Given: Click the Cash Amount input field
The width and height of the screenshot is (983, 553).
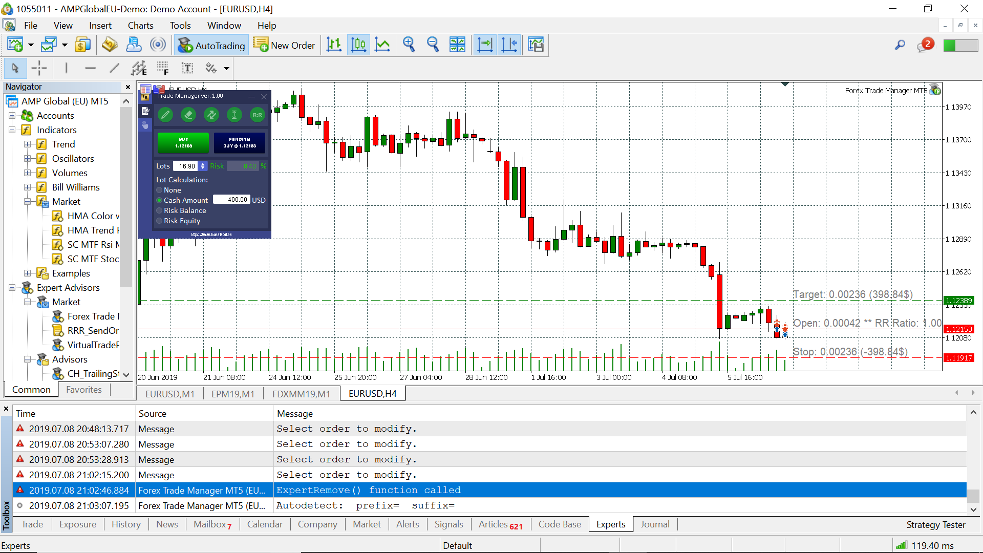Looking at the screenshot, I should pyautogui.click(x=231, y=200).
